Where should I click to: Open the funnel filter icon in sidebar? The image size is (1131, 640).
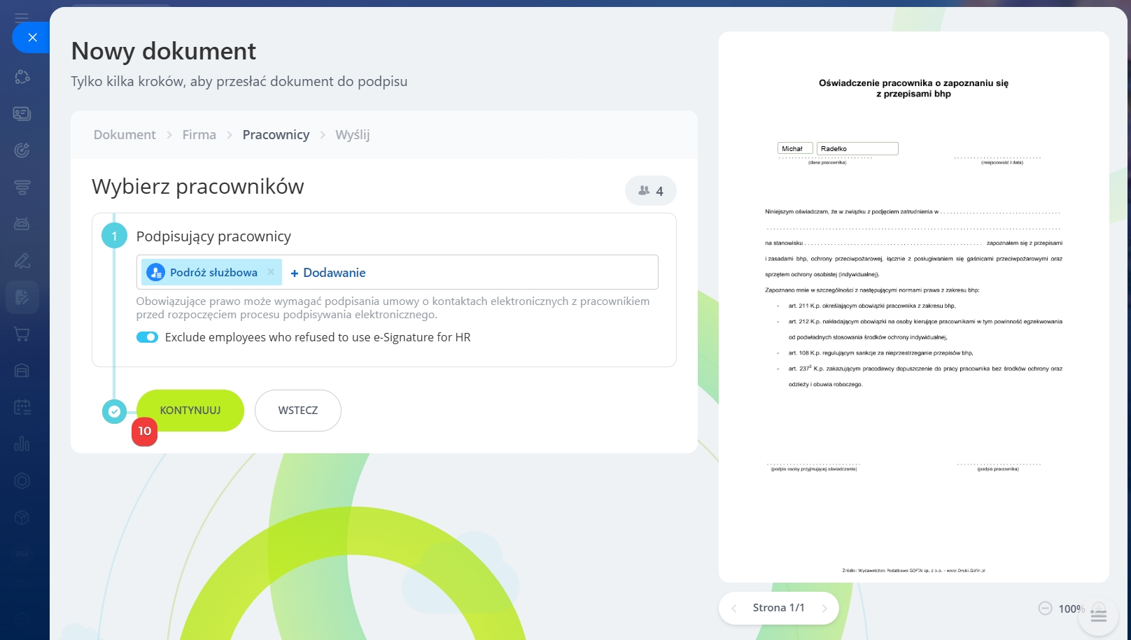22,187
